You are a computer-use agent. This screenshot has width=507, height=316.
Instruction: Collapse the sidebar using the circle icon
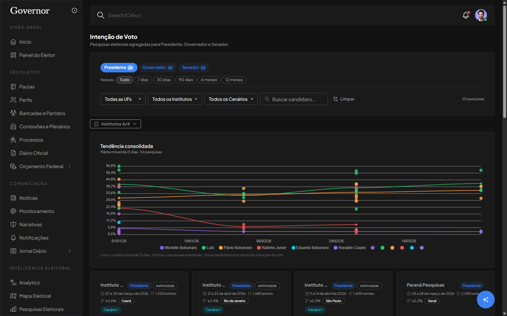coord(74,10)
